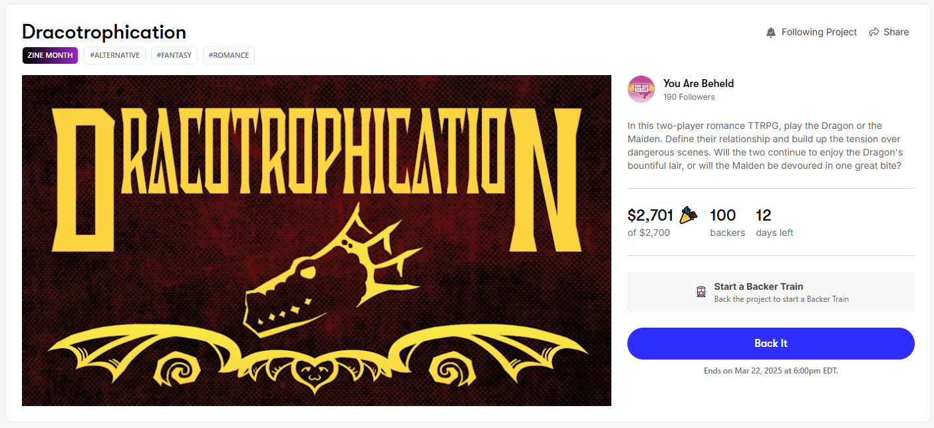
Task: Click the party popper icon beside the funding amount
Action: pos(688,215)
